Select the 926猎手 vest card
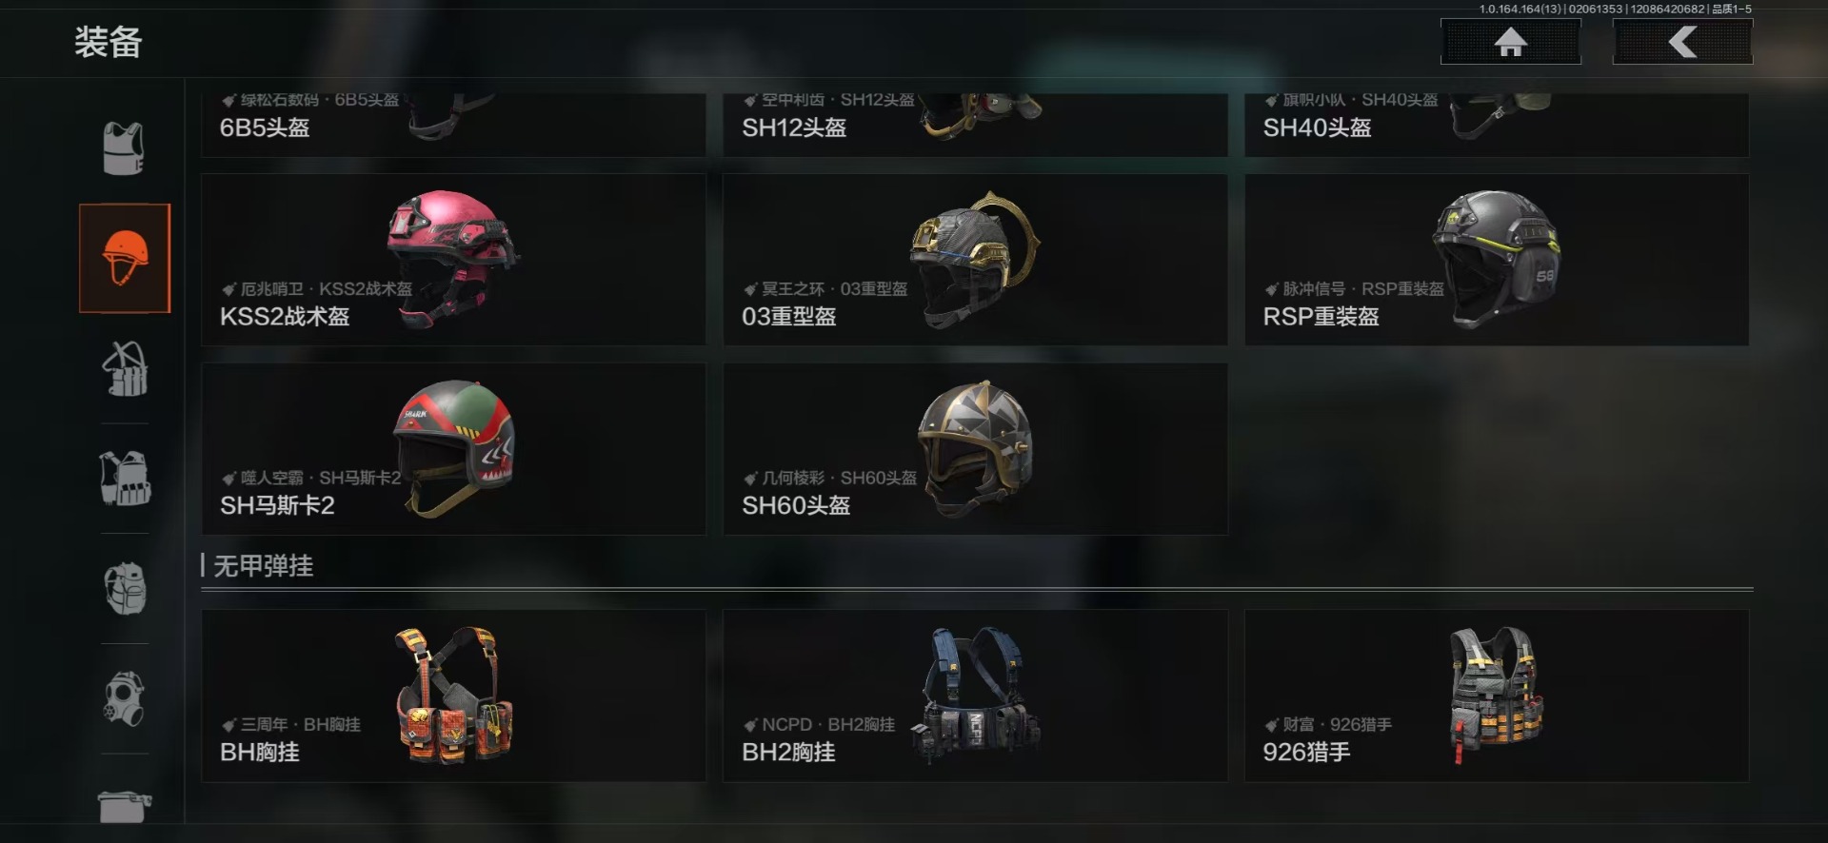Viewport: 1828px width, 843px height. coord(1497,696)
